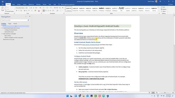Open the font size dropdown
The height and width of the screenshot is (98, 175).
(x=29, y=8)
